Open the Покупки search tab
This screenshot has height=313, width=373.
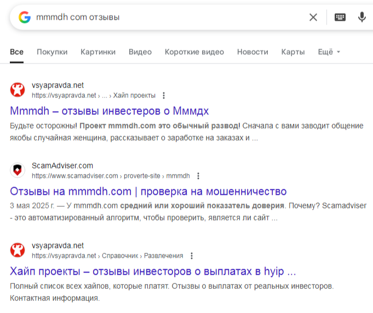(52, 52)
